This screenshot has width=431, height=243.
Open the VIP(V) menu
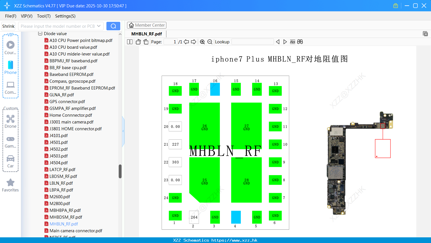(x=27, y=16)
